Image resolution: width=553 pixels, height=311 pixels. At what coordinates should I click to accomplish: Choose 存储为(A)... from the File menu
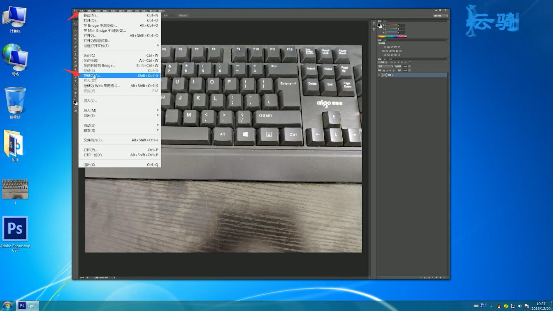[x=120, y=76]
